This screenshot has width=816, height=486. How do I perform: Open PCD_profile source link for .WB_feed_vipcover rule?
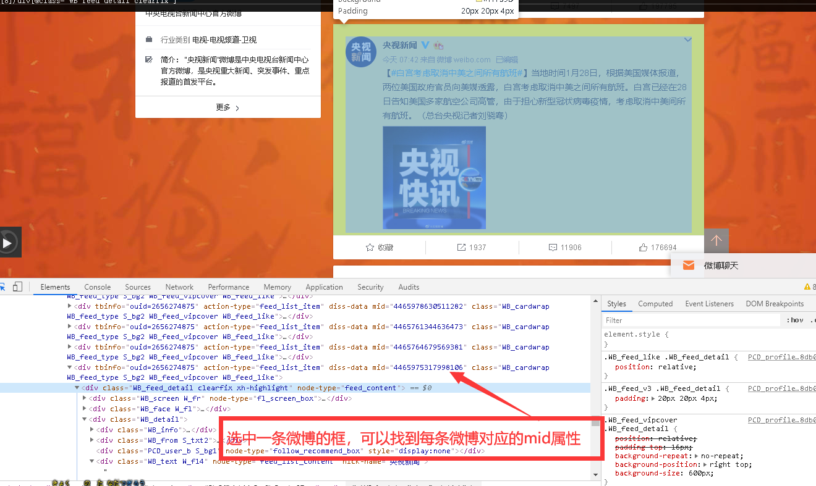pos(782,420)
